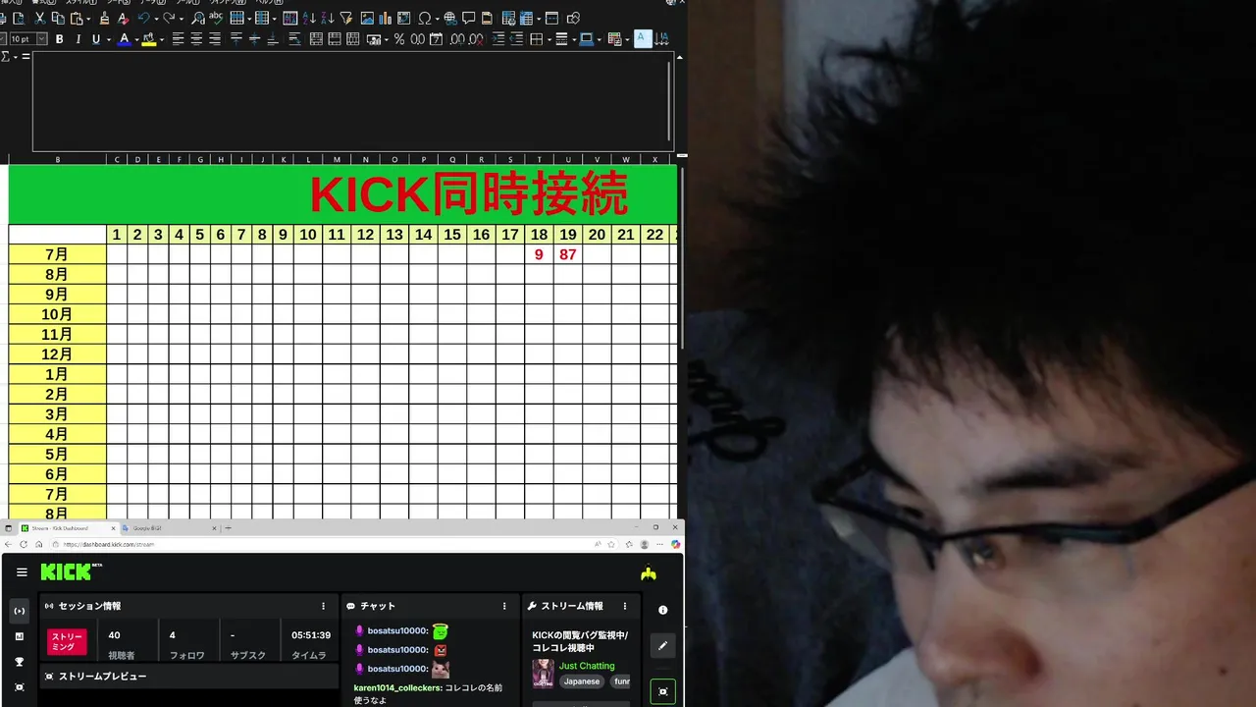This screenshot has height=707, width=1256.
Task: Click the pencil edit stream info button
Action: tap(662, 645)
